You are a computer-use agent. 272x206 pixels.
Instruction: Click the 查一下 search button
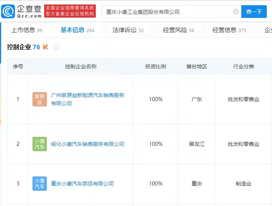coord(254,12)
